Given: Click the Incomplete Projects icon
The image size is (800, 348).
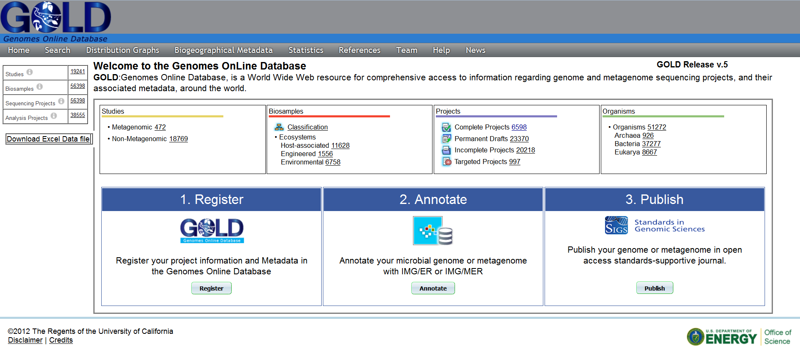Looking at the screenshot, I should 446,150.
